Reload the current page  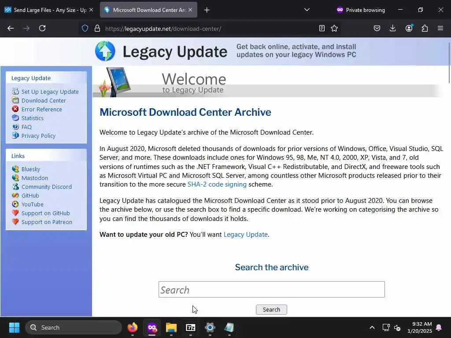[42, 29]
